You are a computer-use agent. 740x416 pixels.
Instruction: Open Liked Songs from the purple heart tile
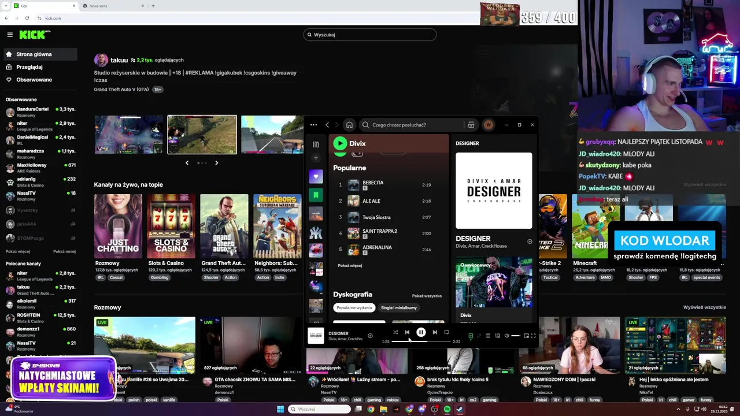[x=316, y=176]
